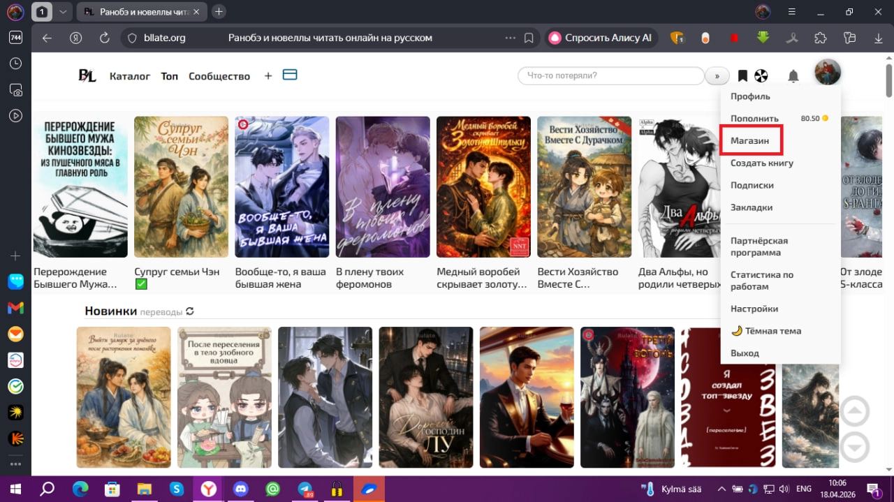Open Telegram from the taskbar
Image resolution: width=894 pixels, height=502 pixels.
pos(305,489)
